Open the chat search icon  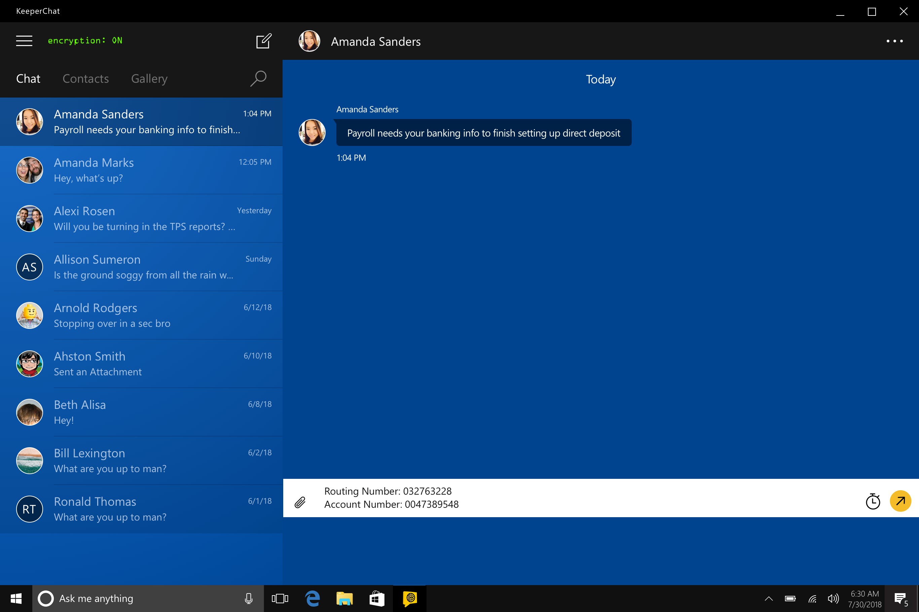coord(258,78)
